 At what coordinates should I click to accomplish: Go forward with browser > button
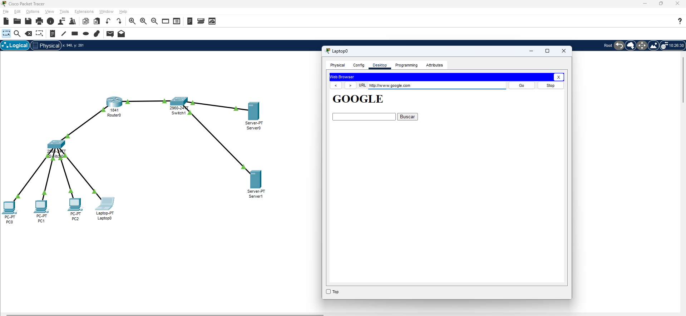350,85
